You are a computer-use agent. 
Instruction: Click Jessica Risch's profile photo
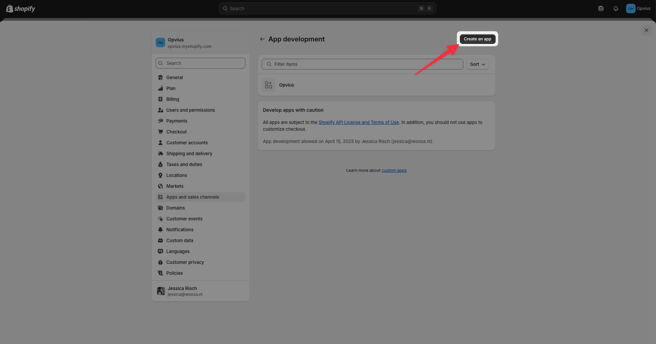tap(161, 291)
